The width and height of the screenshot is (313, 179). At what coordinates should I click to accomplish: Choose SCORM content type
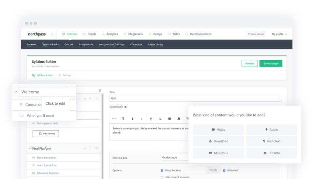272,153
